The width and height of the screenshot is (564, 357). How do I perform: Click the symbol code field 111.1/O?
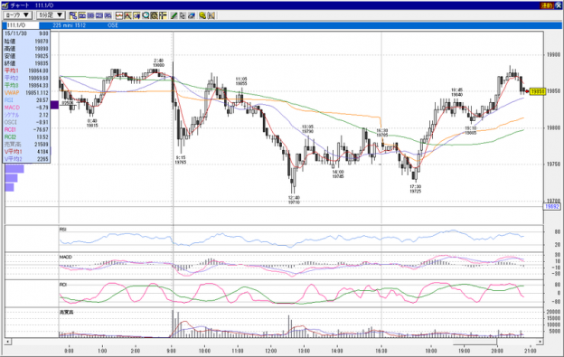pyautogui.click(x=21, y=25)
